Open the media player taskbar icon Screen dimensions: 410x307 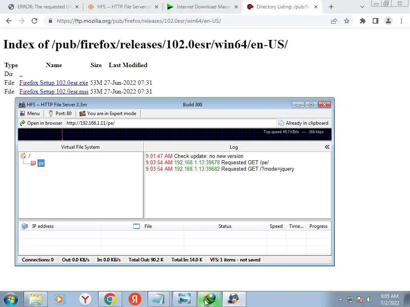tap(60, 299)
